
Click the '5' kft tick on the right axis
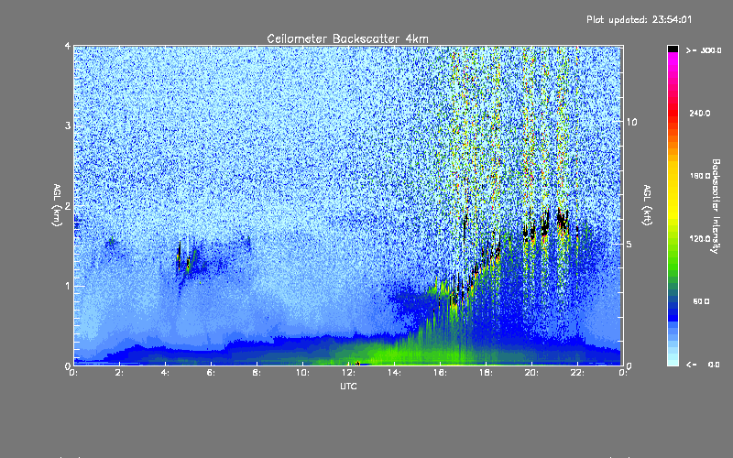pyautogui.click(x=629, y=245)
